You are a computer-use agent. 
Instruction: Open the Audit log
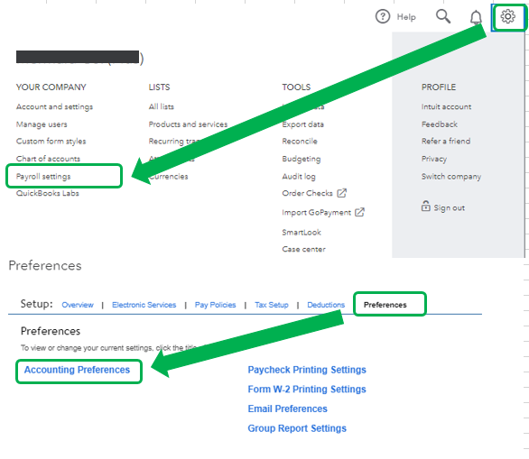[299, 176]
